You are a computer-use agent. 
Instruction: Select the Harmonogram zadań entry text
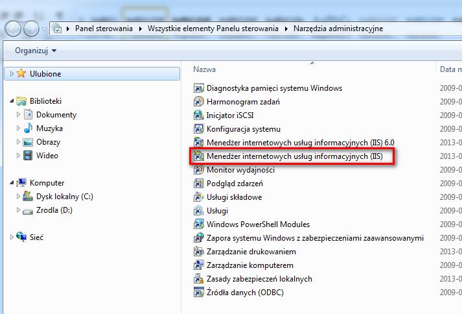243,102
